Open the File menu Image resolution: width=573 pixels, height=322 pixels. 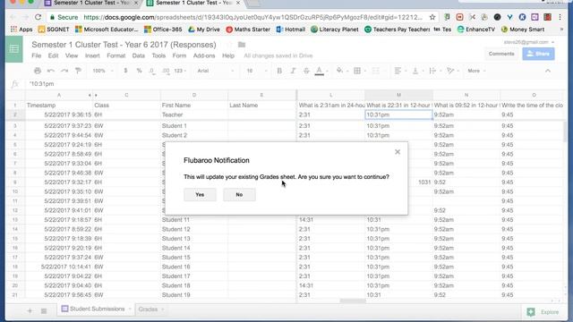[x=36, y=55]
